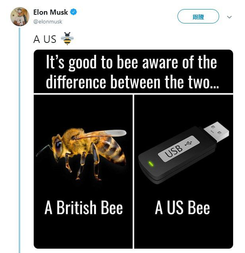The width and height of the screenshot is (245, 253).
Task: Click the "A British Bee" caption
Action: tap(83, 207)
